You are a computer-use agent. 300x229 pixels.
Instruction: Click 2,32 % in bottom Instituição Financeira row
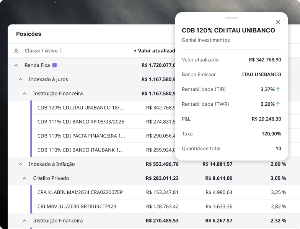(x=278, y=221)
